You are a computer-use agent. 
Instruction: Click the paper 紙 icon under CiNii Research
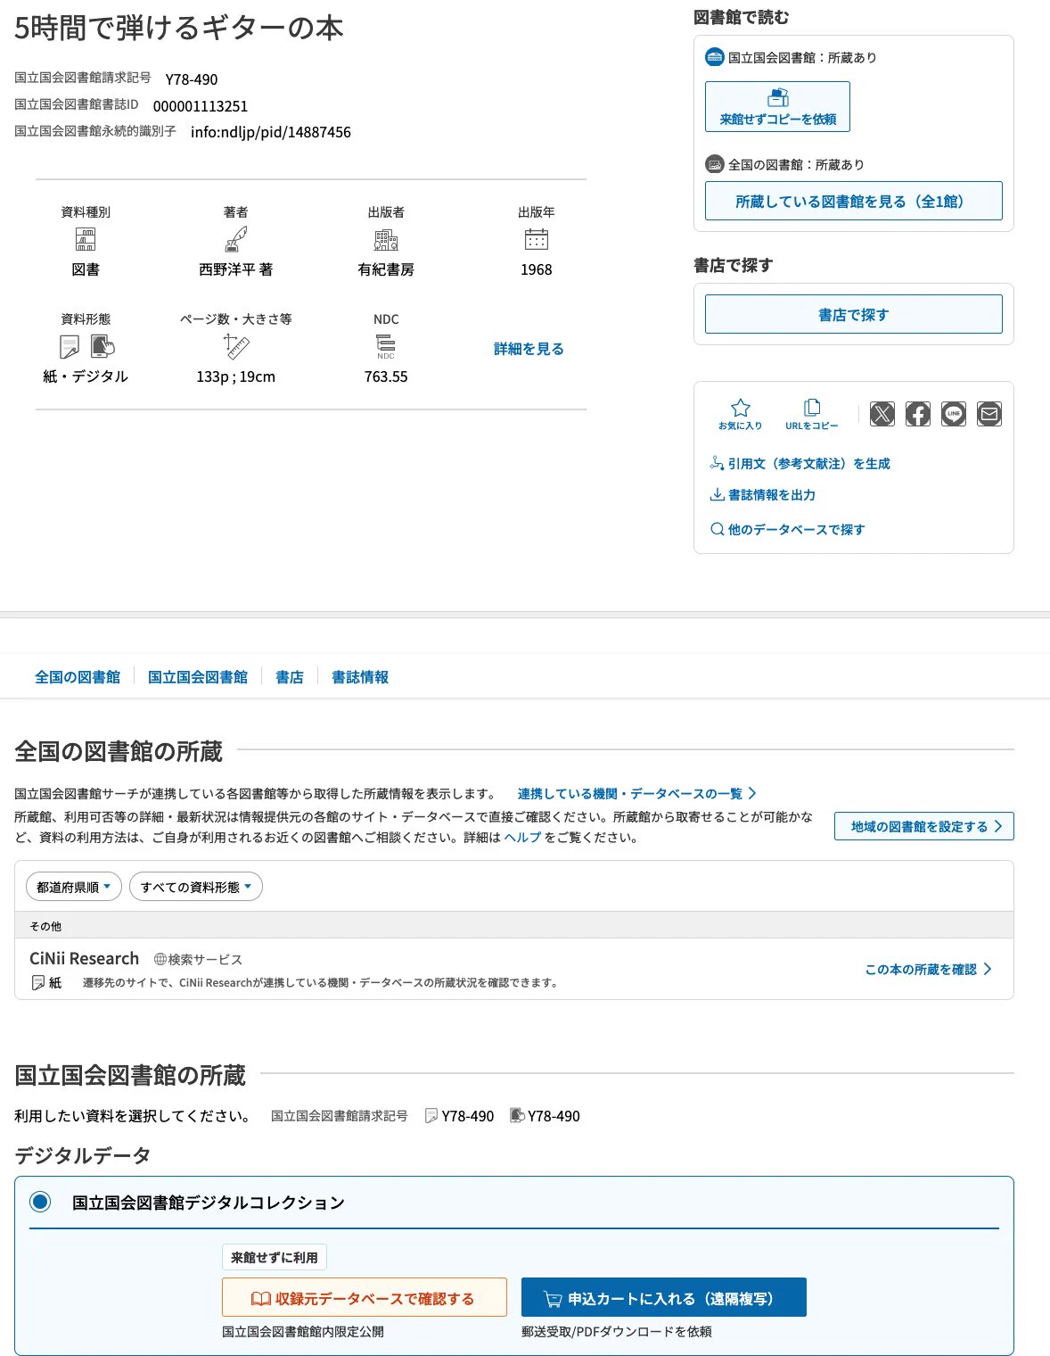pos(37,983)
